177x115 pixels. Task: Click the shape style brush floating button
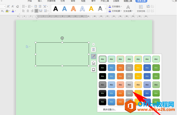point(93,56)
